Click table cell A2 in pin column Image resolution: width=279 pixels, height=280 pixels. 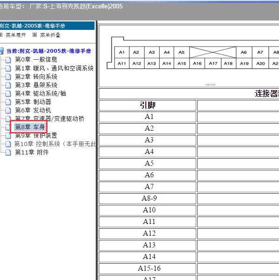point(148,129)
